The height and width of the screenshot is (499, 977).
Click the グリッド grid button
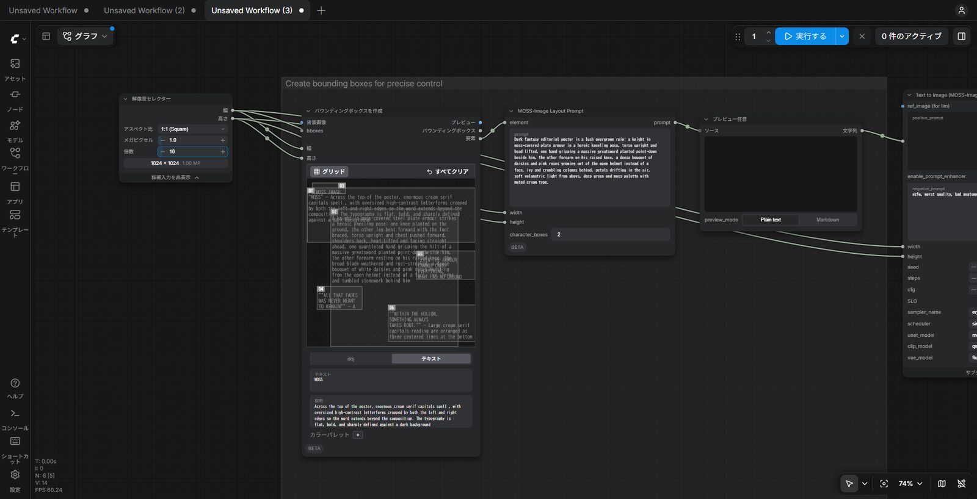tap(329, 171)
